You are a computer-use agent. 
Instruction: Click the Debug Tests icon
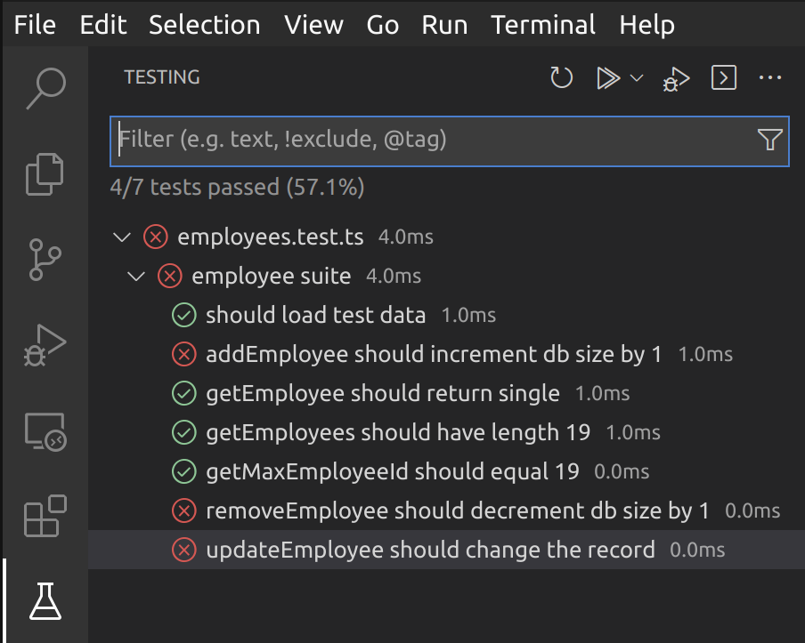coord(677,78)
